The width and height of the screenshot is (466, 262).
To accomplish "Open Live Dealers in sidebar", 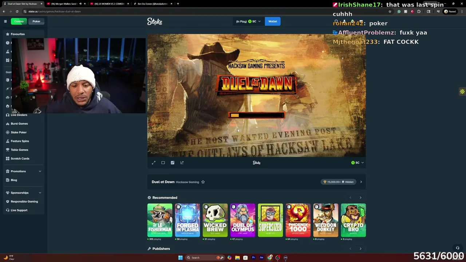I will [19, 115].
